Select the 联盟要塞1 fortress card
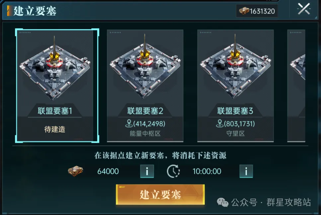Screen dimensions: 321x215 (57, 86)
